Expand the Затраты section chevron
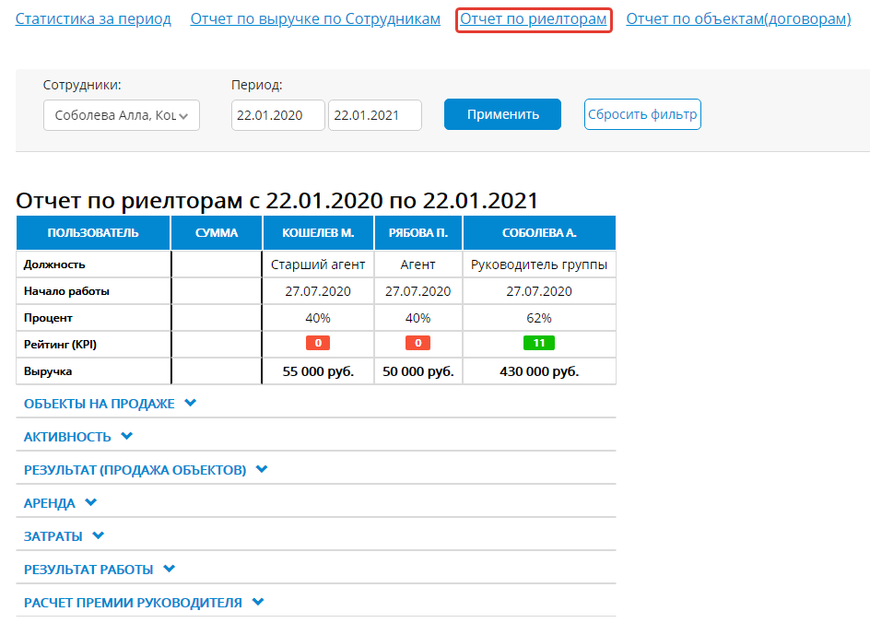Screen dimensions: 870x623 point(98,536)
